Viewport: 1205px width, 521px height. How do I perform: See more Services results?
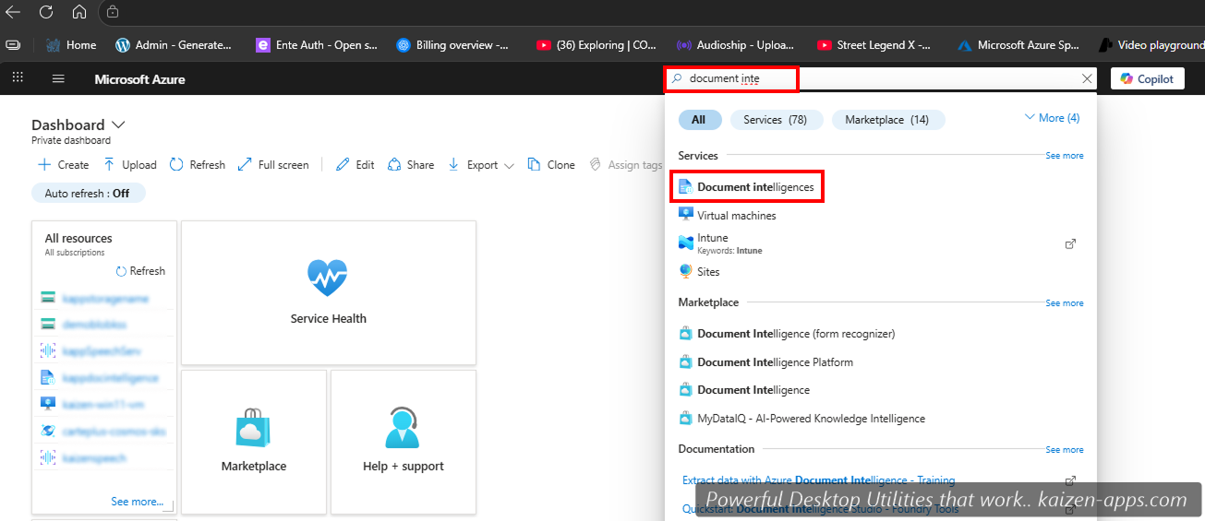[x=1064, y=156]
